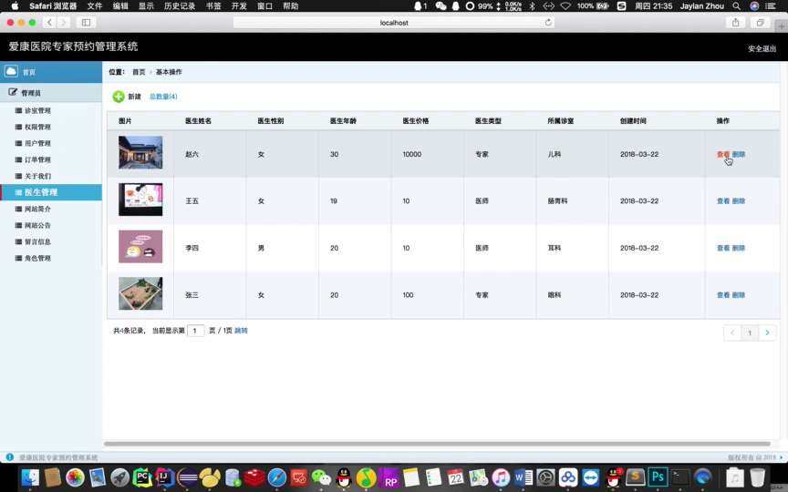788x492 pixels.
Task: Open Photoshop from the dock
Action: [x=658, y=477]
